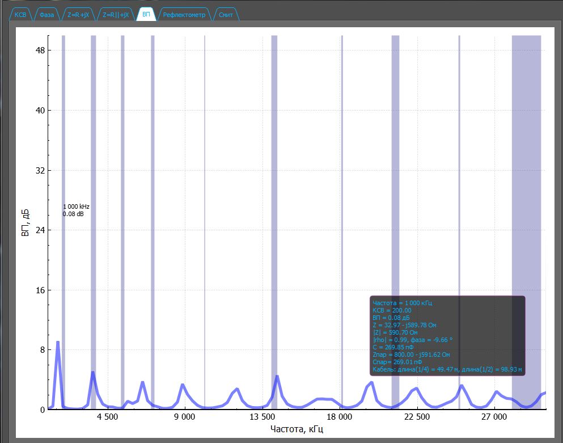The height and width of the screenshot is (443, 563).
Task: Click the highest curve peak near 9 dB
Action: 58,343
